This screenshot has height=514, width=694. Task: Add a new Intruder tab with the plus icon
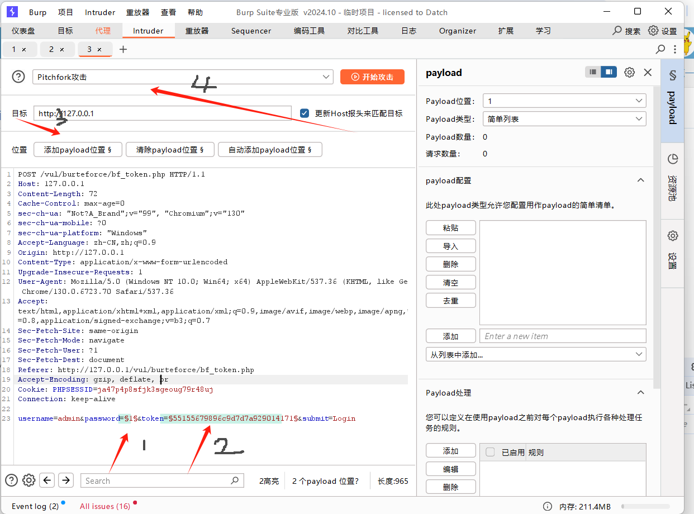123,49
